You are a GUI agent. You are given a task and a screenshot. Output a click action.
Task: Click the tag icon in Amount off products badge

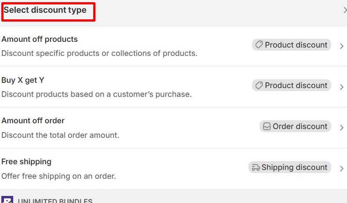pyautogui.click(x=259, y=44)
